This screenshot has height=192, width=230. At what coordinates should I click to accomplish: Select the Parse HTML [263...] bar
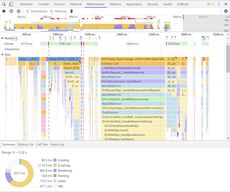tap(65, 59)
